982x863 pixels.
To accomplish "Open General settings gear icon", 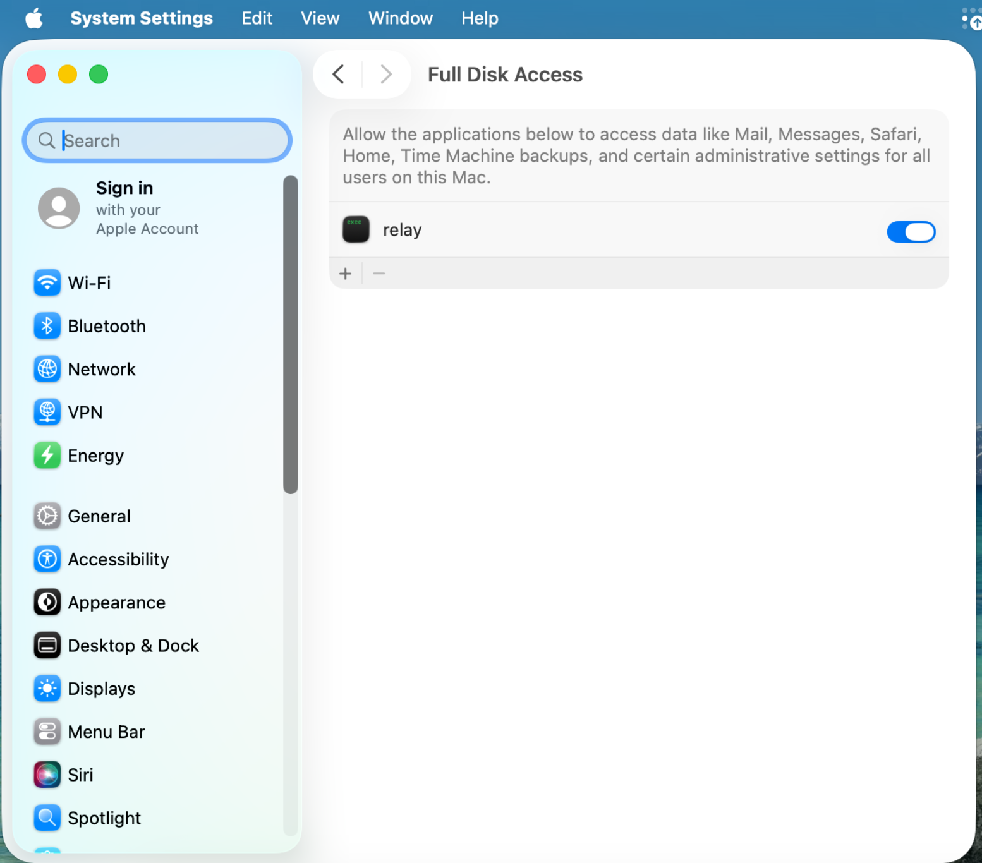I will (x=47, y=516).
